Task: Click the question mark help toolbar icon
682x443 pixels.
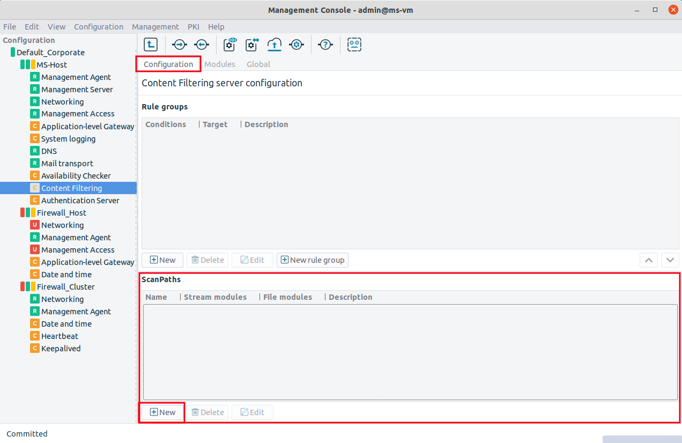Action: click(325, 45)
